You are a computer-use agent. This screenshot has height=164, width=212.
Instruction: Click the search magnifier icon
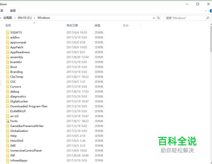(x=207, y=18)
